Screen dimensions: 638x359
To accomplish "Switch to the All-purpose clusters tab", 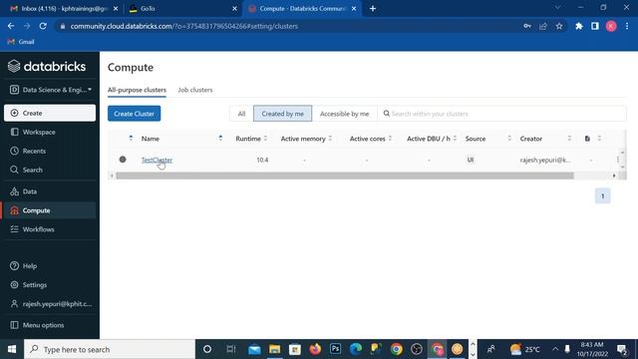I will (137, 90).
